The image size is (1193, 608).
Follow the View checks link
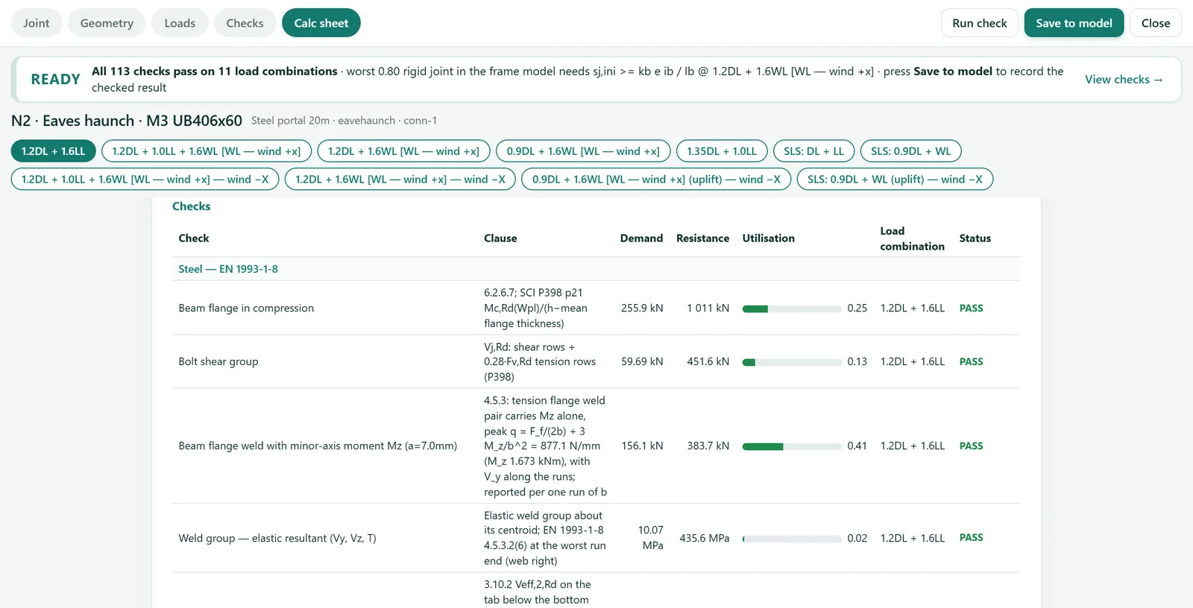[1124, 80]
